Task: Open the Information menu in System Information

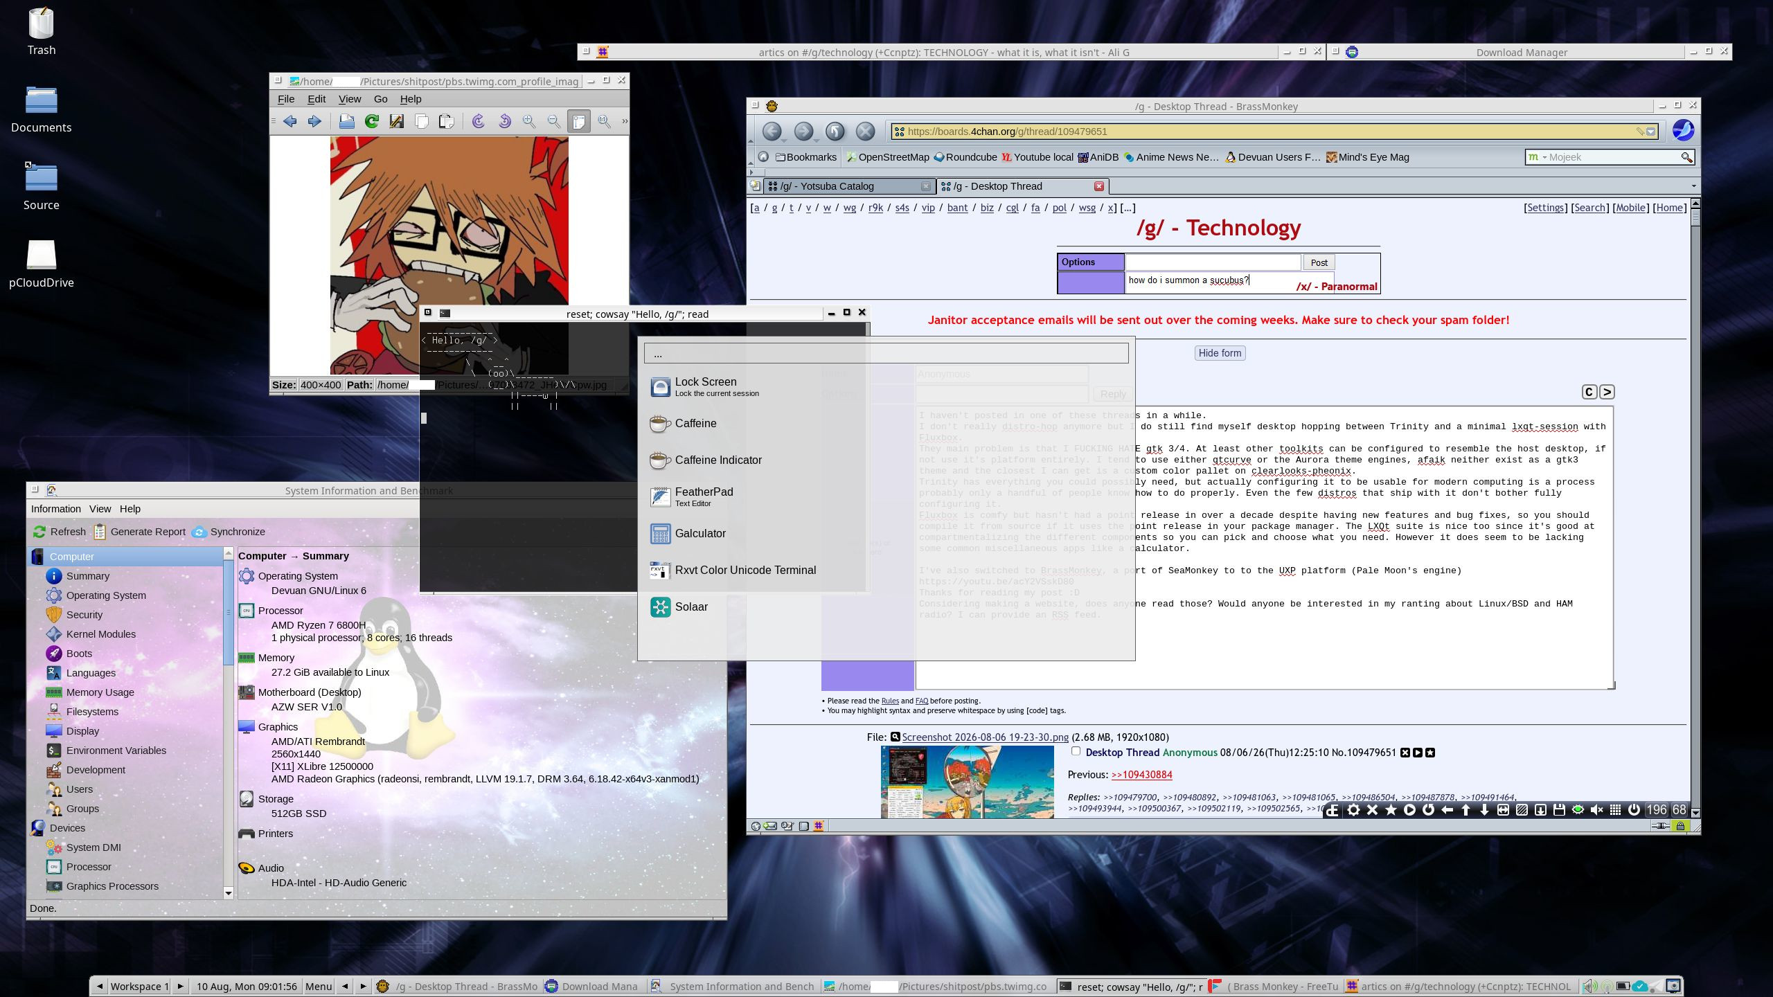Action: 55,509
